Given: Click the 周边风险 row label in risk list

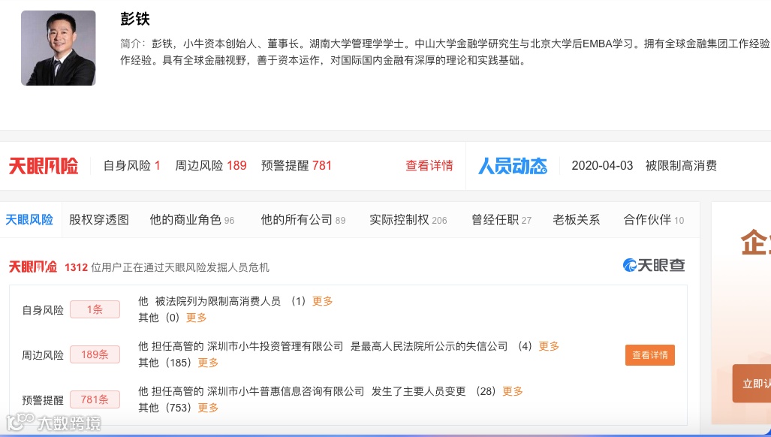Looking at the screenshot, I should (x=43, y=355).
